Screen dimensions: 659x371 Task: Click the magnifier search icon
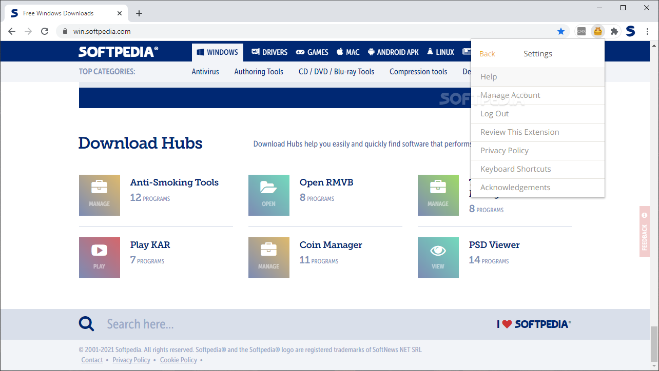(86, 324)
